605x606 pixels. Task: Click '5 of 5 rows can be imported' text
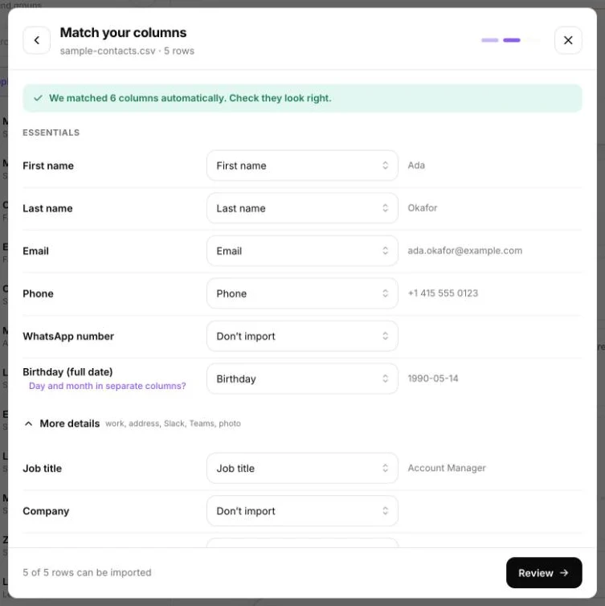pos(87,572)
